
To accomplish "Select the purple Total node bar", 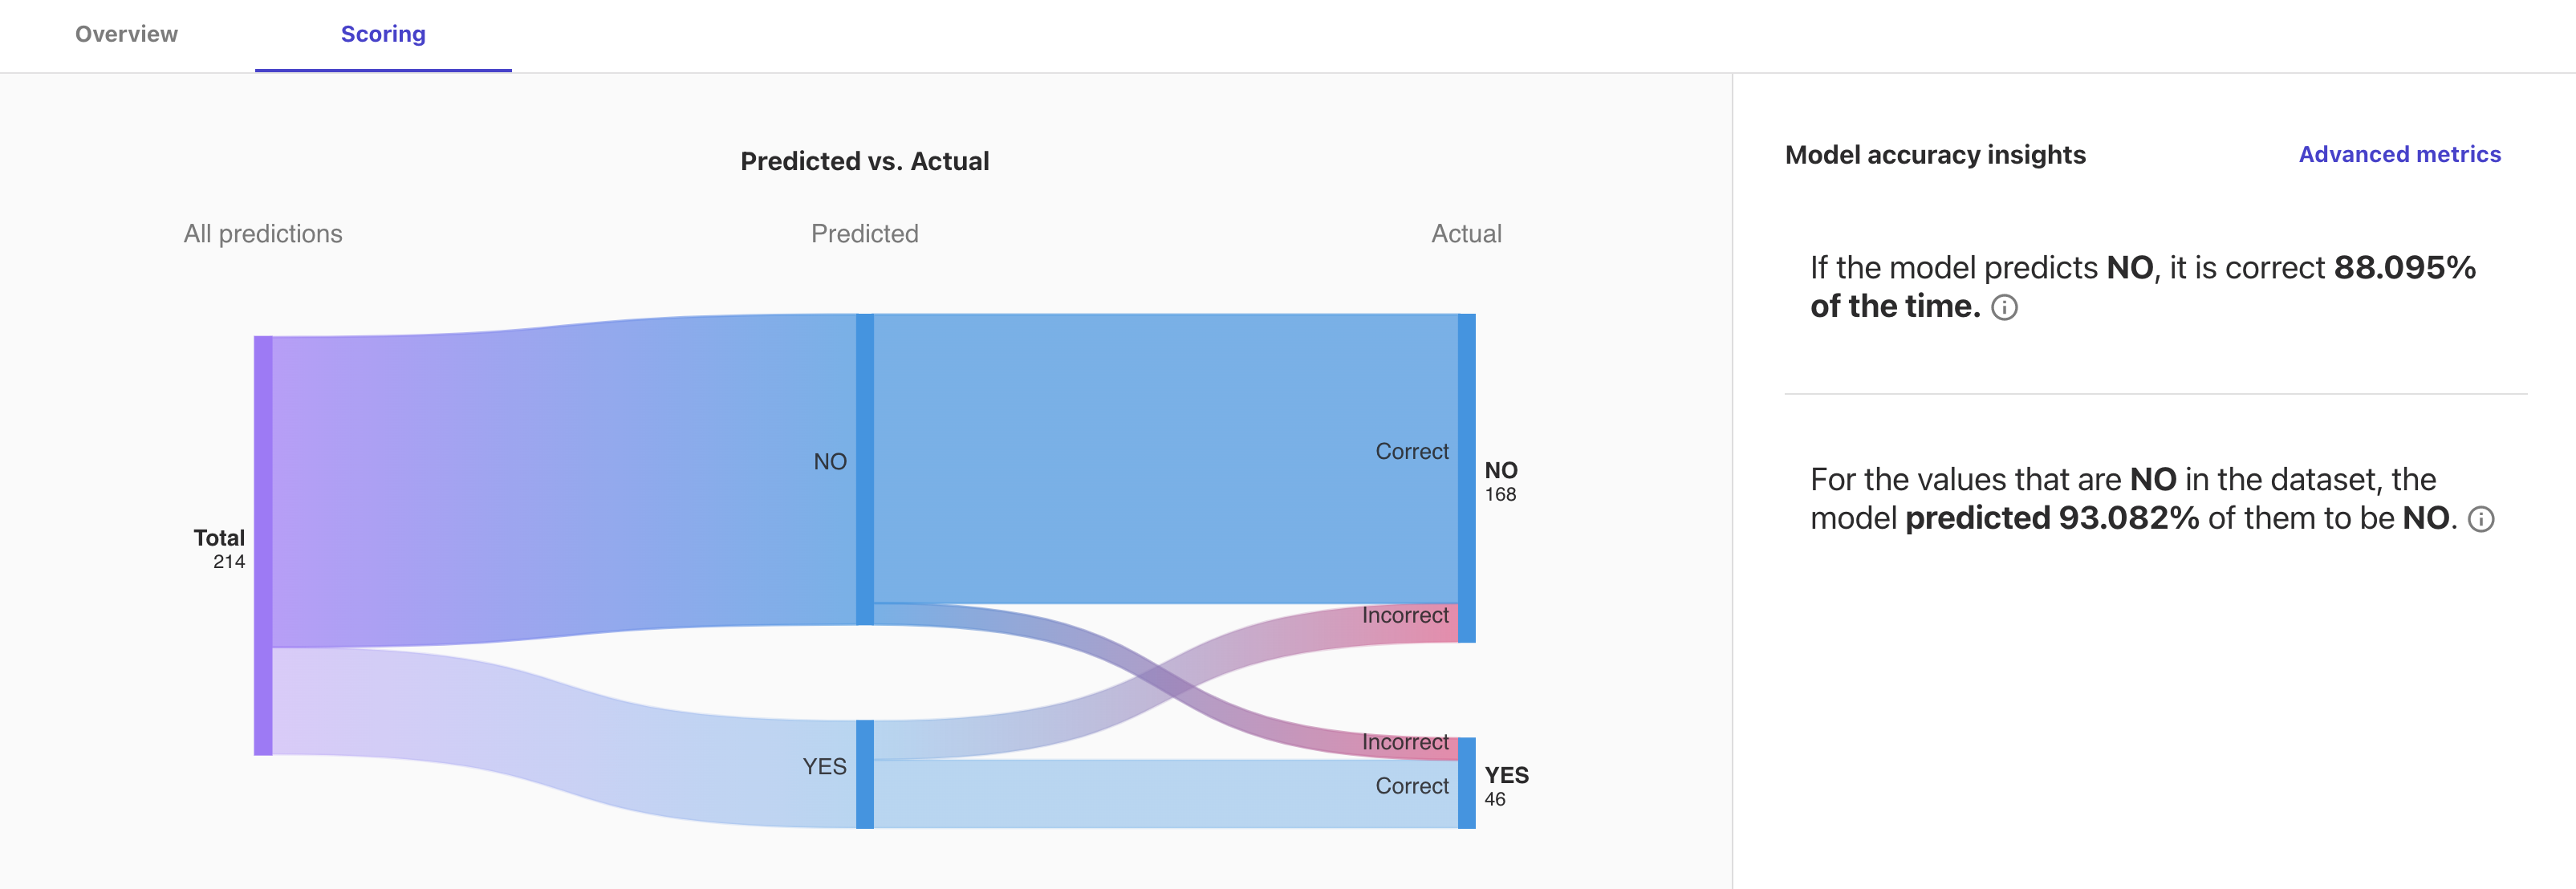I will [x=263, y=545].
